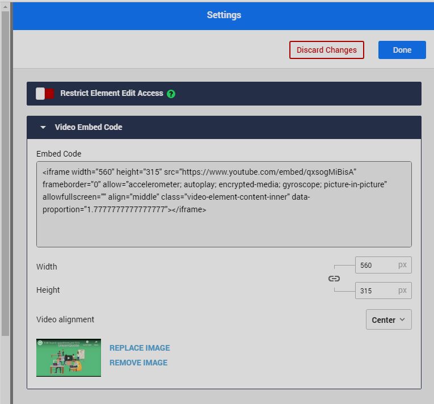The width and height of the screenshot is (434, 404).
Task: Click the Embed Code field label
Action: coord(59,154)
